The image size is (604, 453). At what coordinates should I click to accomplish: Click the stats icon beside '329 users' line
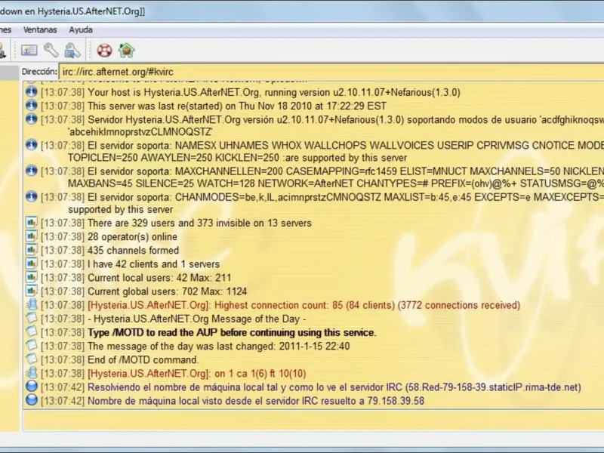coord(32,223)
